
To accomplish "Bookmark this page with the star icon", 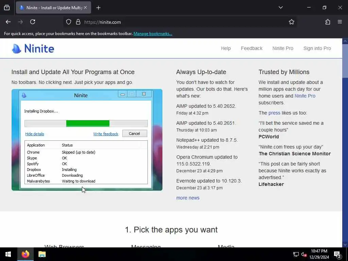I will tap(291, 22).
